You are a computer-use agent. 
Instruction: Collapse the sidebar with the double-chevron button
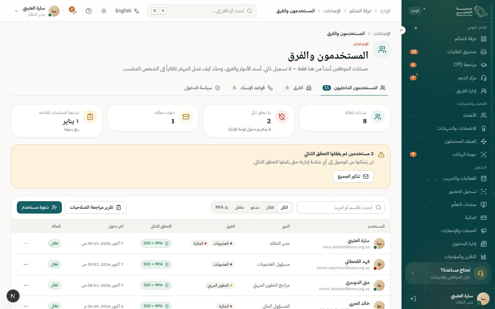[x=401, y=30]
